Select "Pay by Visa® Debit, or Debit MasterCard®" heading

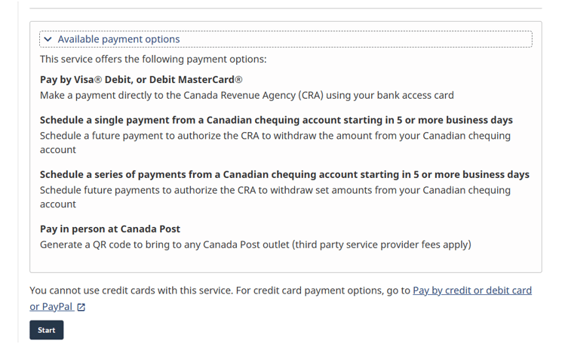pos(141,79)
